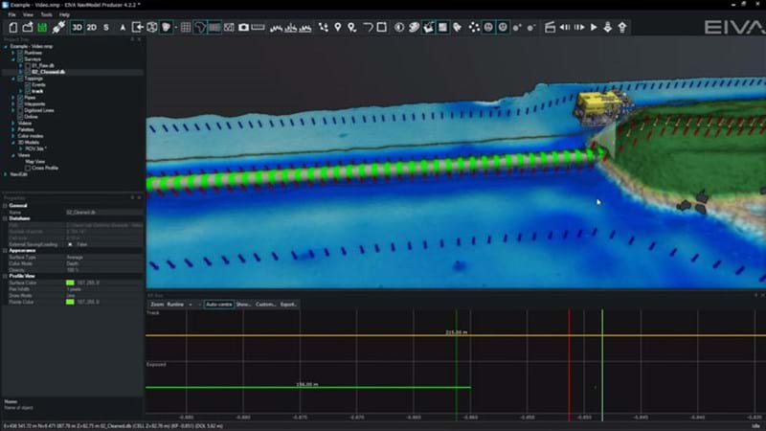
Task: Expand the Videos tree node
Action: (13, 124)
